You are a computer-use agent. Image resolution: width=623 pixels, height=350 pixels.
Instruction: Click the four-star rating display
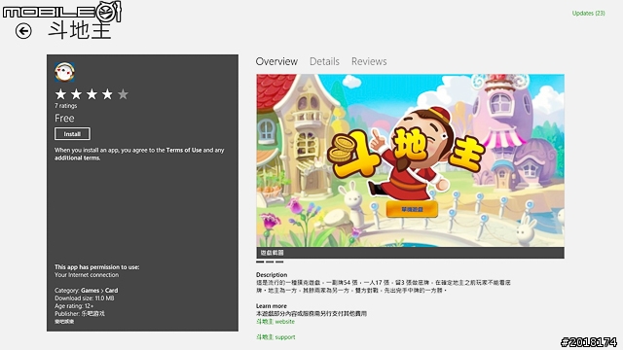(92, 94)
